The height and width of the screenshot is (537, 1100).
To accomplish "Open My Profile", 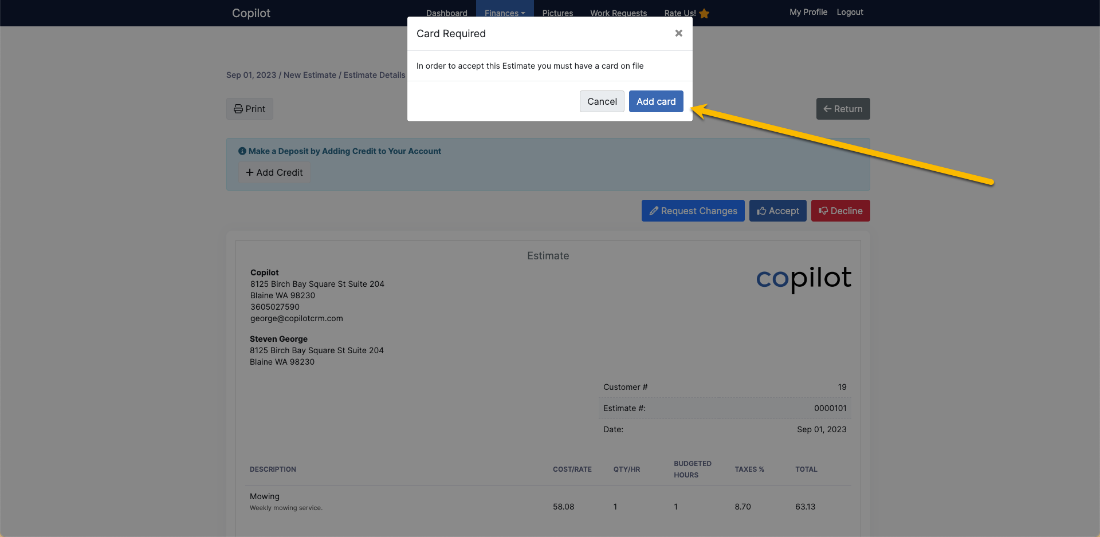I will [x=808, y=12].
